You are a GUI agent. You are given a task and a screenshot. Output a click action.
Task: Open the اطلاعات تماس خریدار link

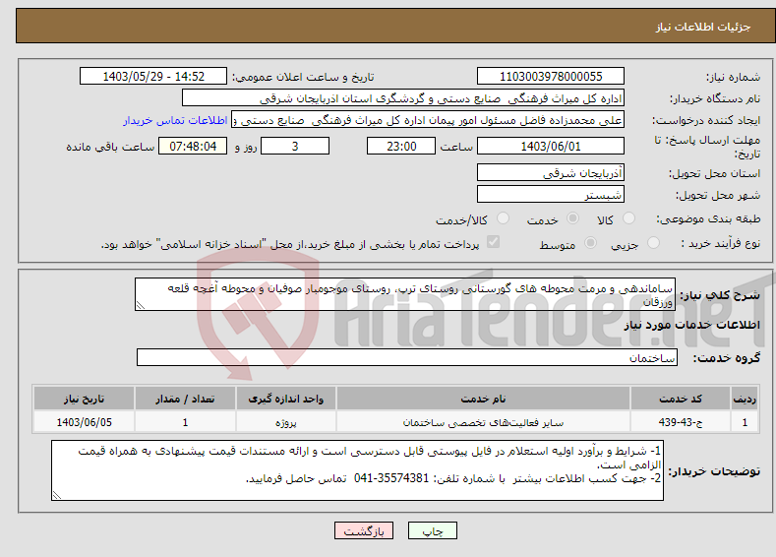click(x=175, y=120)
